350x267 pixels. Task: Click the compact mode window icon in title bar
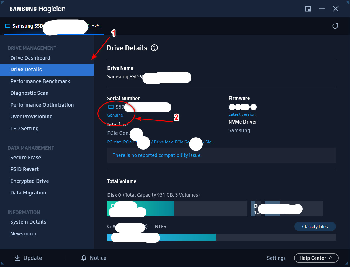[308, 9]
